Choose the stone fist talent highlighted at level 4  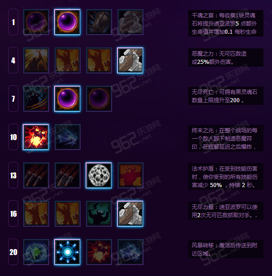pyautogui.click(x=130, y=60)
